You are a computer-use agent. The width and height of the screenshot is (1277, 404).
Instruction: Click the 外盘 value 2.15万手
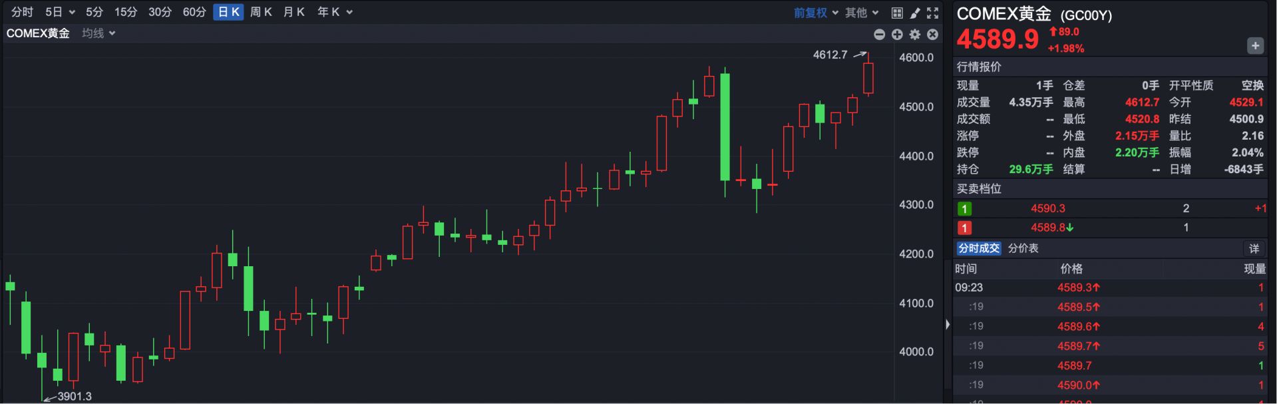click(x=1137, y=136)
